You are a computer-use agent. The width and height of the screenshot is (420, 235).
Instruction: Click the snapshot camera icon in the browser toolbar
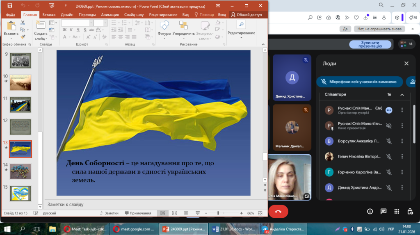pos(329,17)
